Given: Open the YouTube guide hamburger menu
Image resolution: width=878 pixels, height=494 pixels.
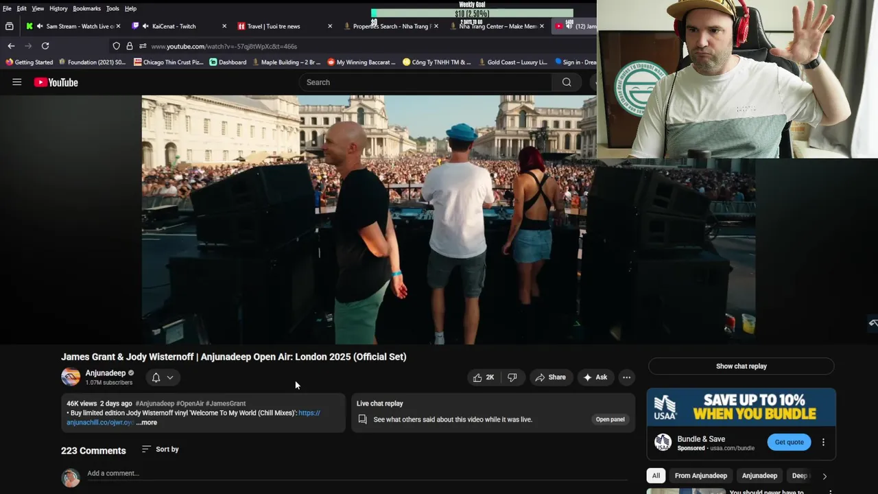Looking at the screenshot, I should tap(17, 82).
